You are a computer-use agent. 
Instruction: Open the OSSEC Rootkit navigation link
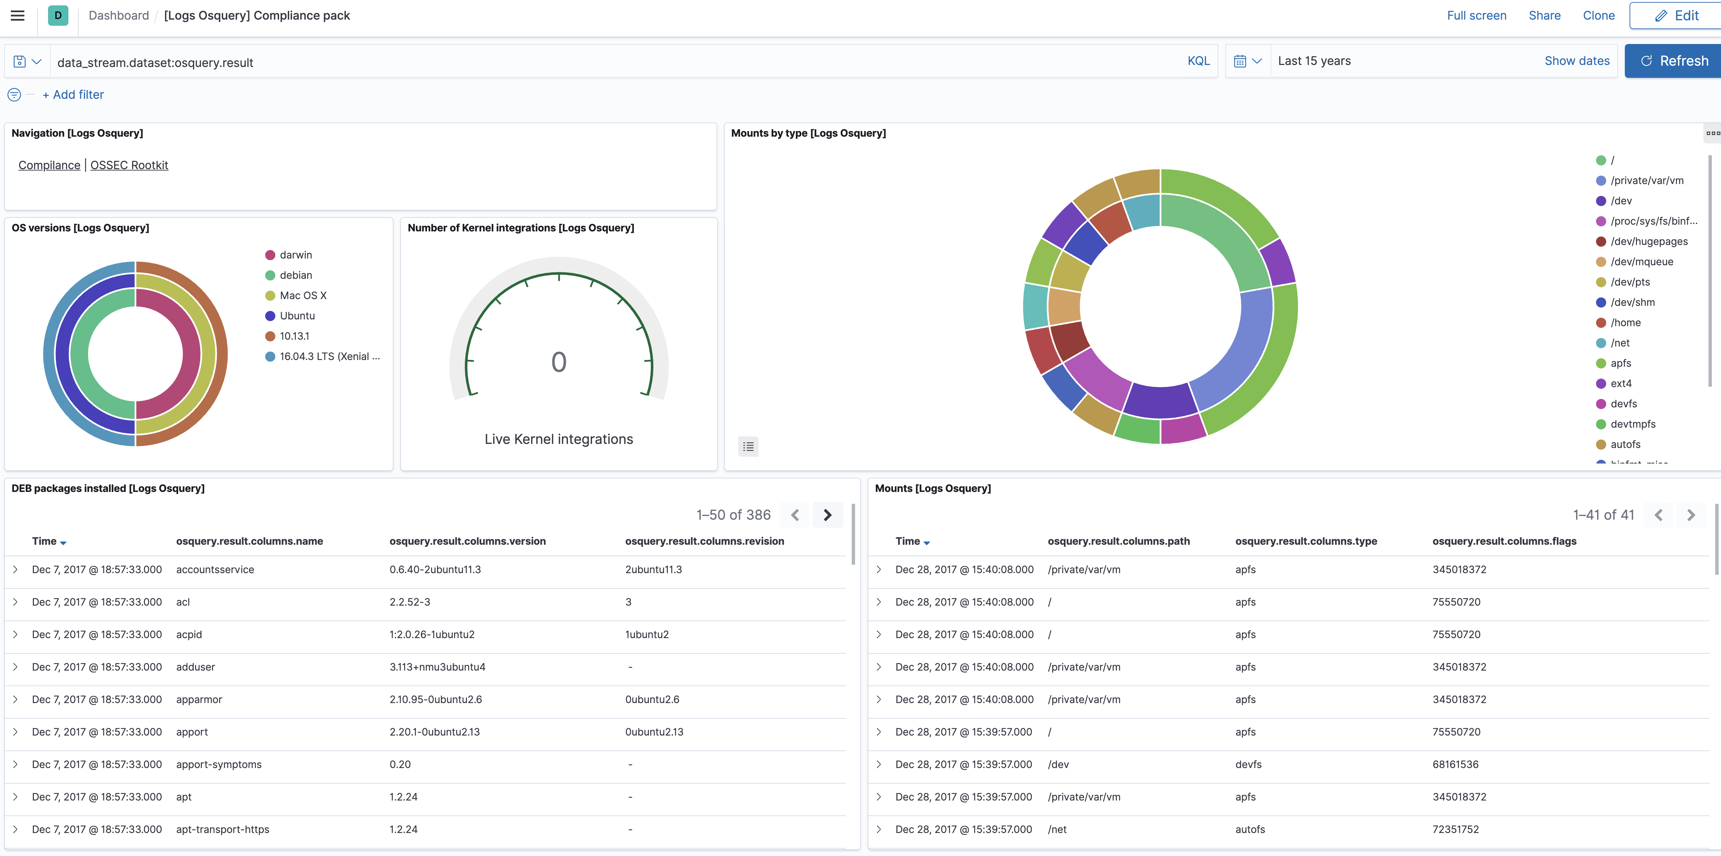click(129, 165)
